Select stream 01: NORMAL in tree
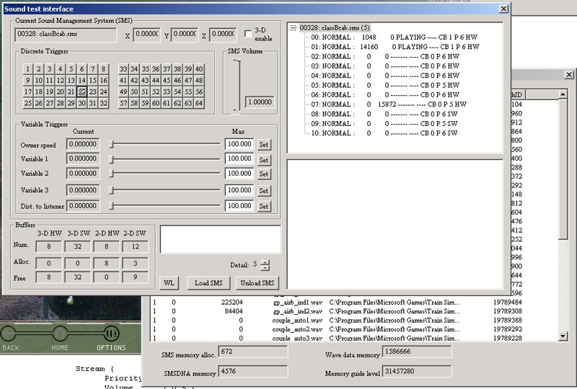 (x=395, y=47)
